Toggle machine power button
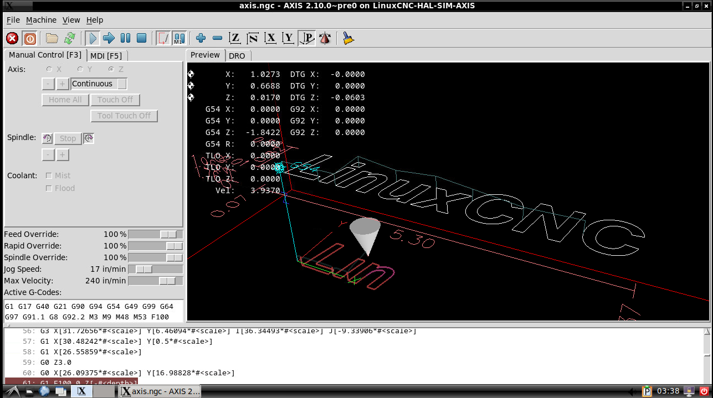 pyautogui.click(x=30, y=38)
